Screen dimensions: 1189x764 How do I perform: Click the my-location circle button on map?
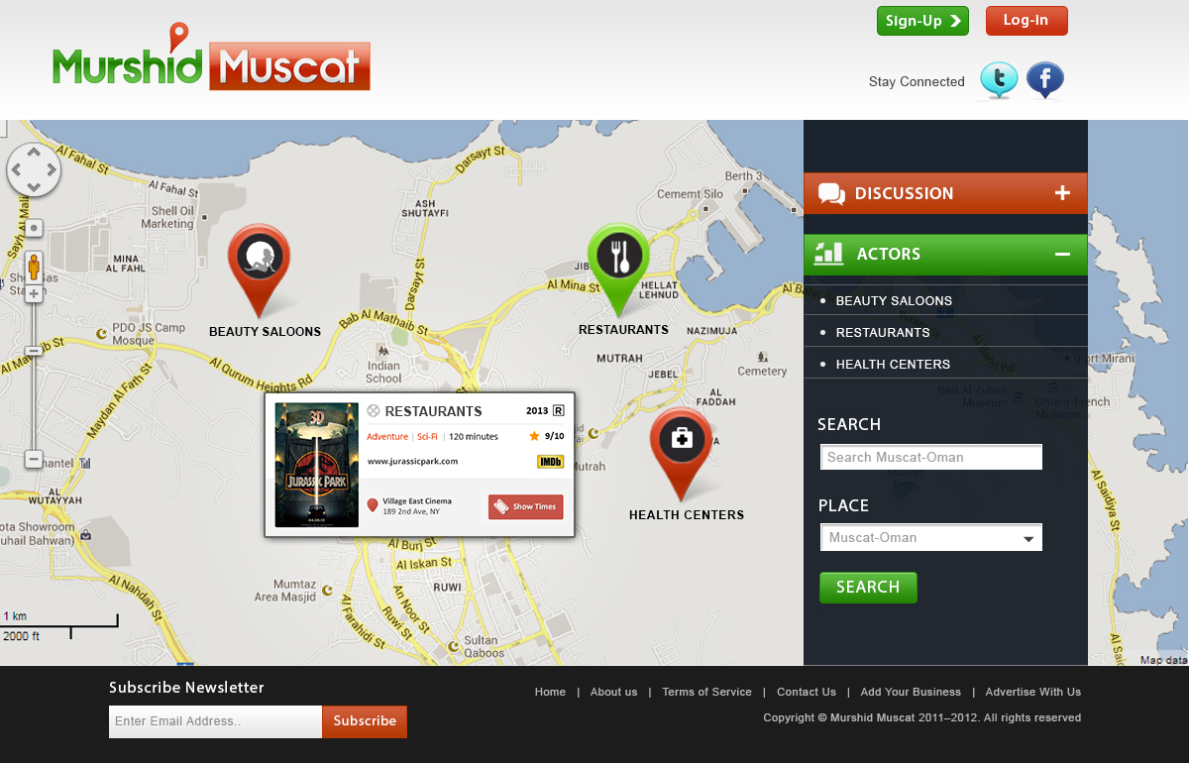34,228
